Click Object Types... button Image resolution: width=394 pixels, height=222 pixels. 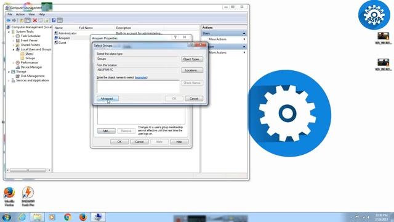pos(192,59)
